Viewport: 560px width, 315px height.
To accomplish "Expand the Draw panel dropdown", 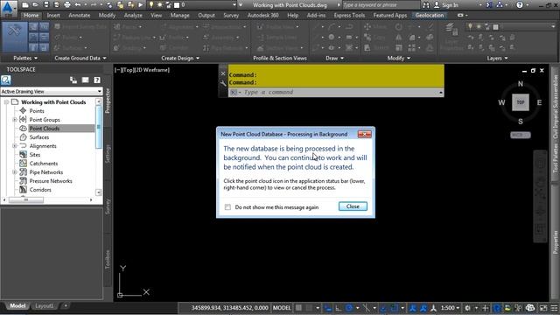I will click(334, 59).
